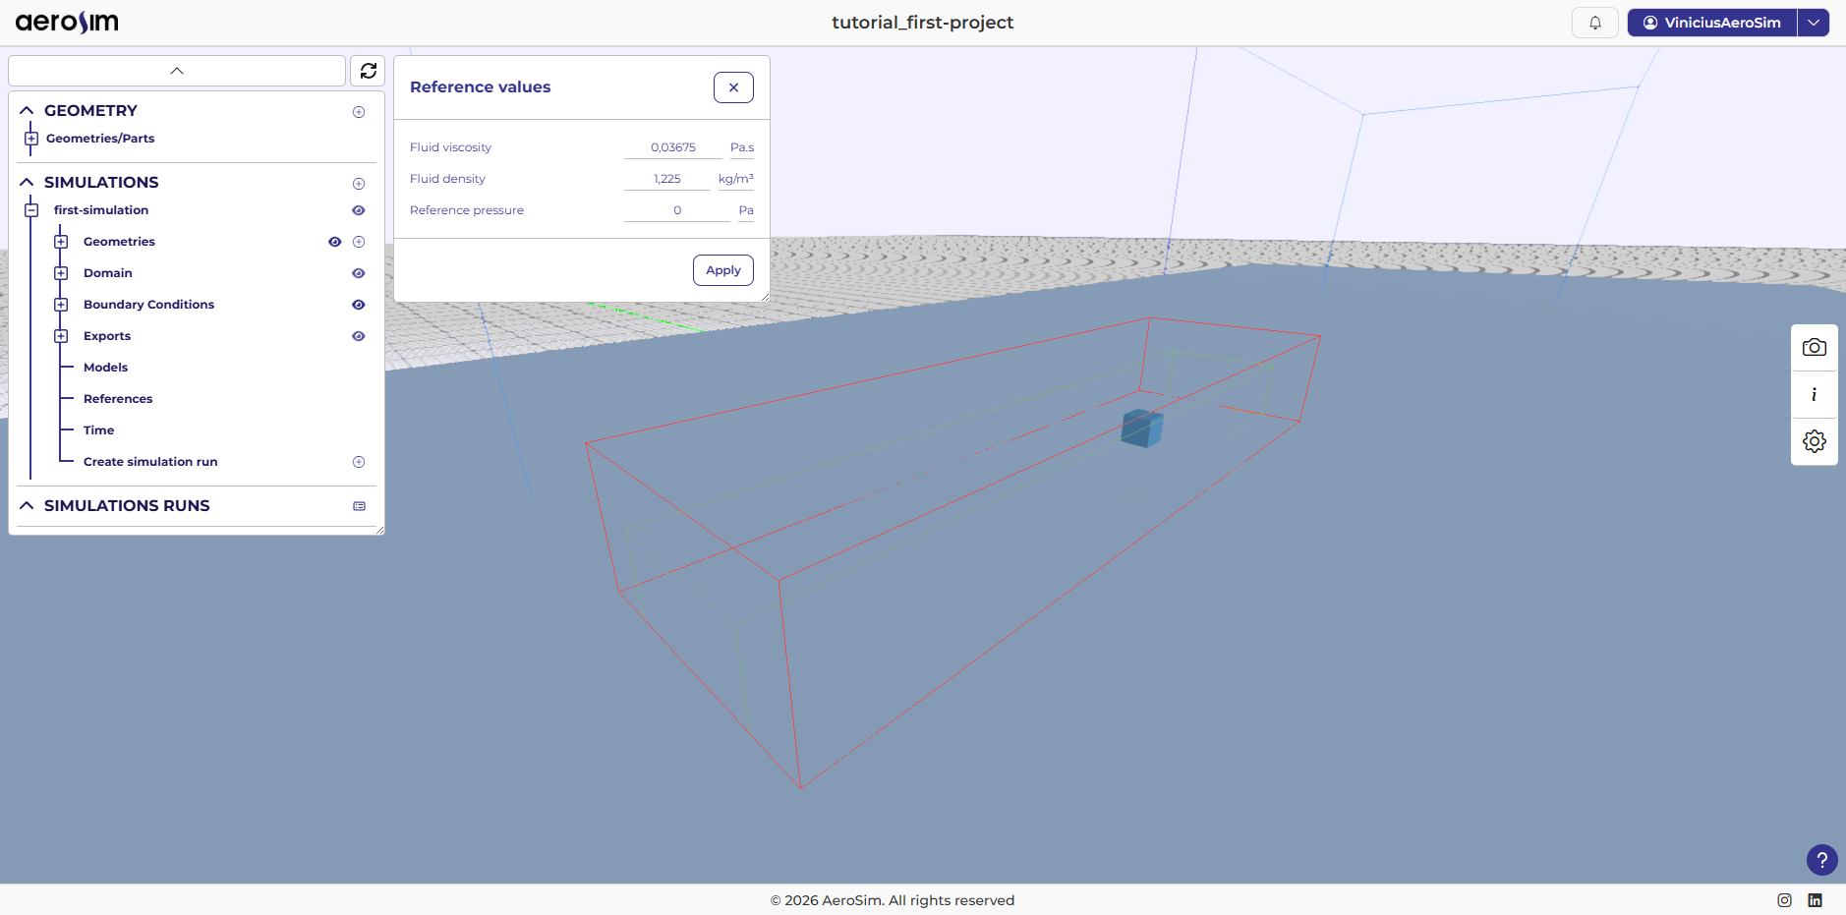Viewport: 1846px width, 915px height.
Task: Open the help question mark button
Action: pyautogui.click(x=1821, y=860)
